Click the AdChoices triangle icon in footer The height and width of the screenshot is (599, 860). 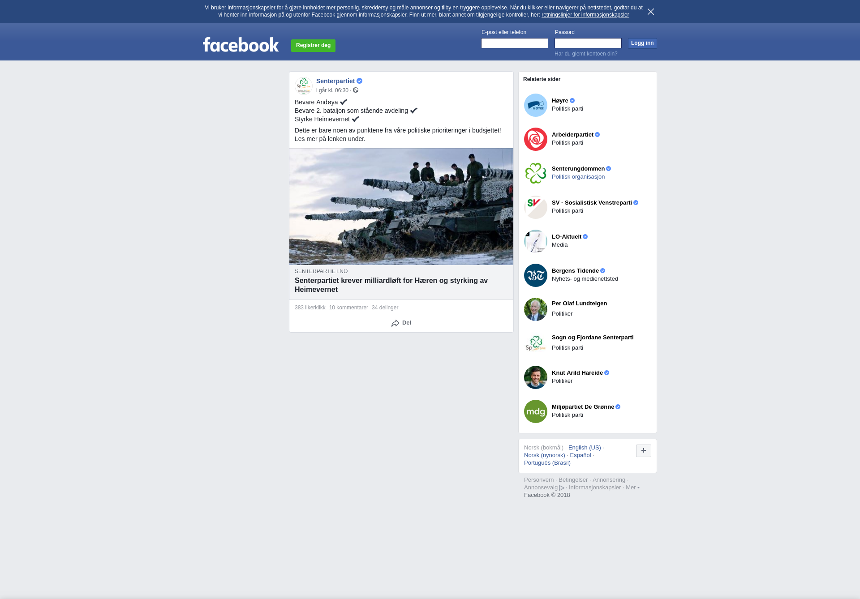coord(562,488)
